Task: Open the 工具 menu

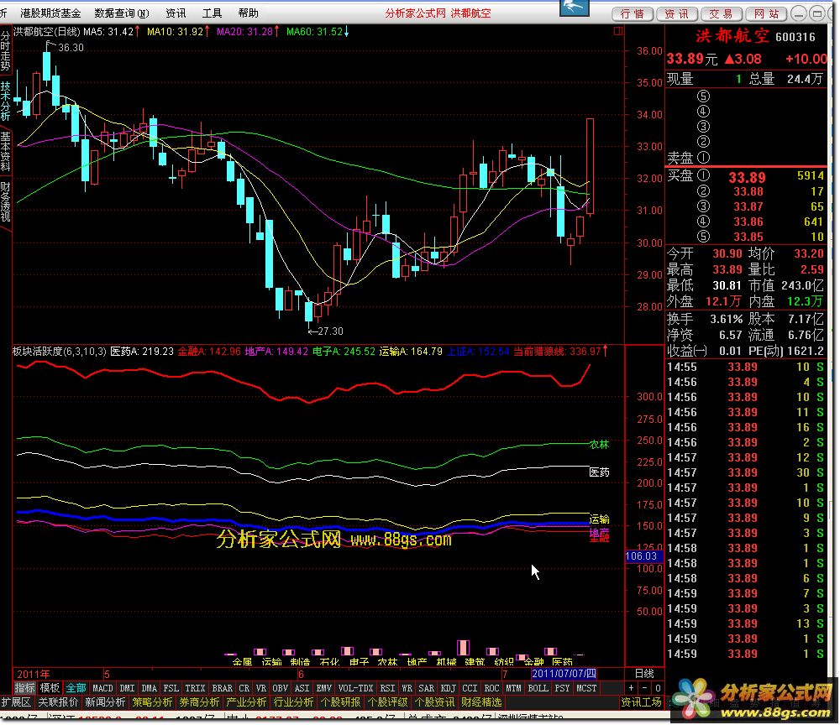Action: point(213,13)
